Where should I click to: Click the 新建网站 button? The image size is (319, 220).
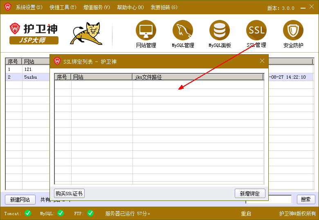click(20, 200)
